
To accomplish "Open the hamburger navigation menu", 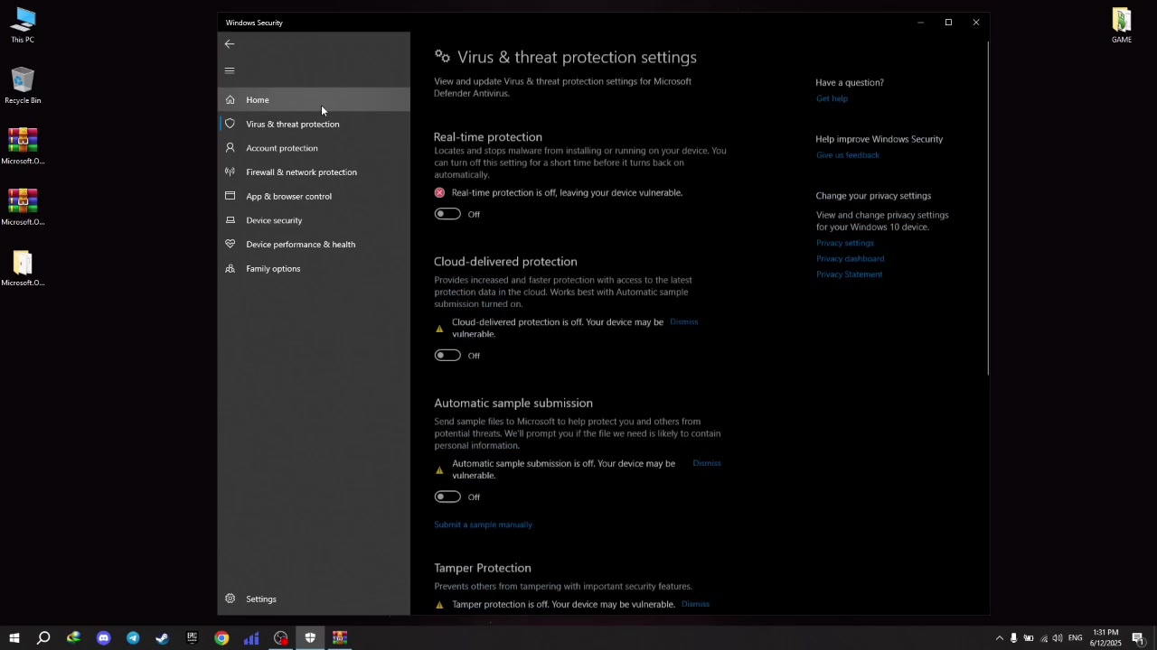I will tap(230, 70).
